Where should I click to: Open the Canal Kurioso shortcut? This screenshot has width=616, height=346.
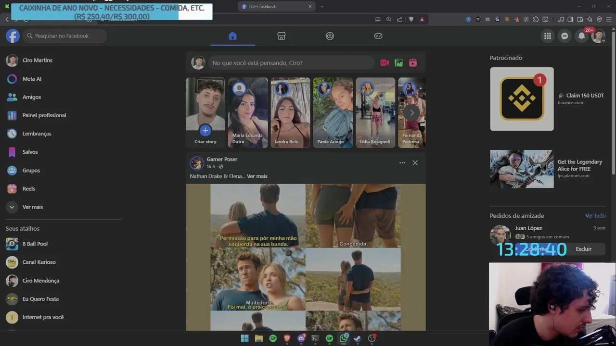click(63, 262)
